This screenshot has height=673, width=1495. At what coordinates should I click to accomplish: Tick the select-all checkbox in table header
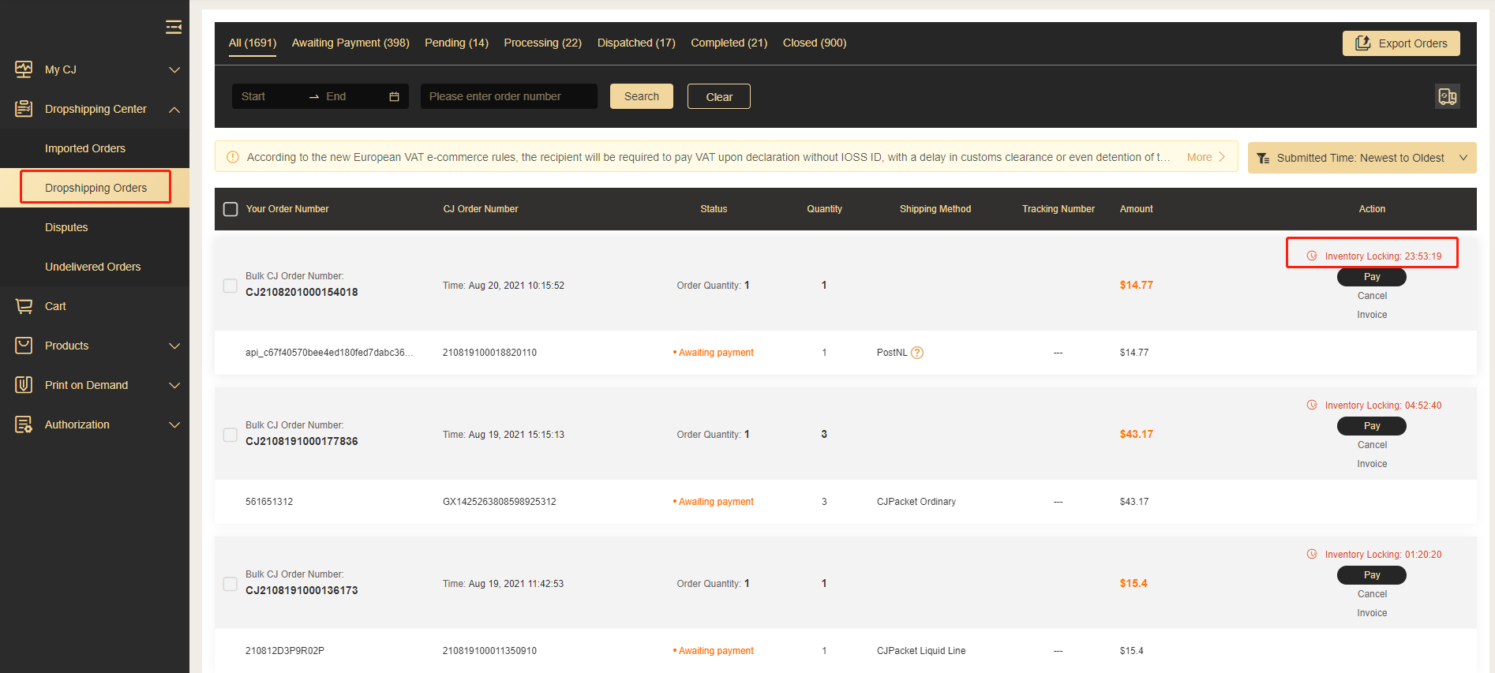click(x=230, y=209)
